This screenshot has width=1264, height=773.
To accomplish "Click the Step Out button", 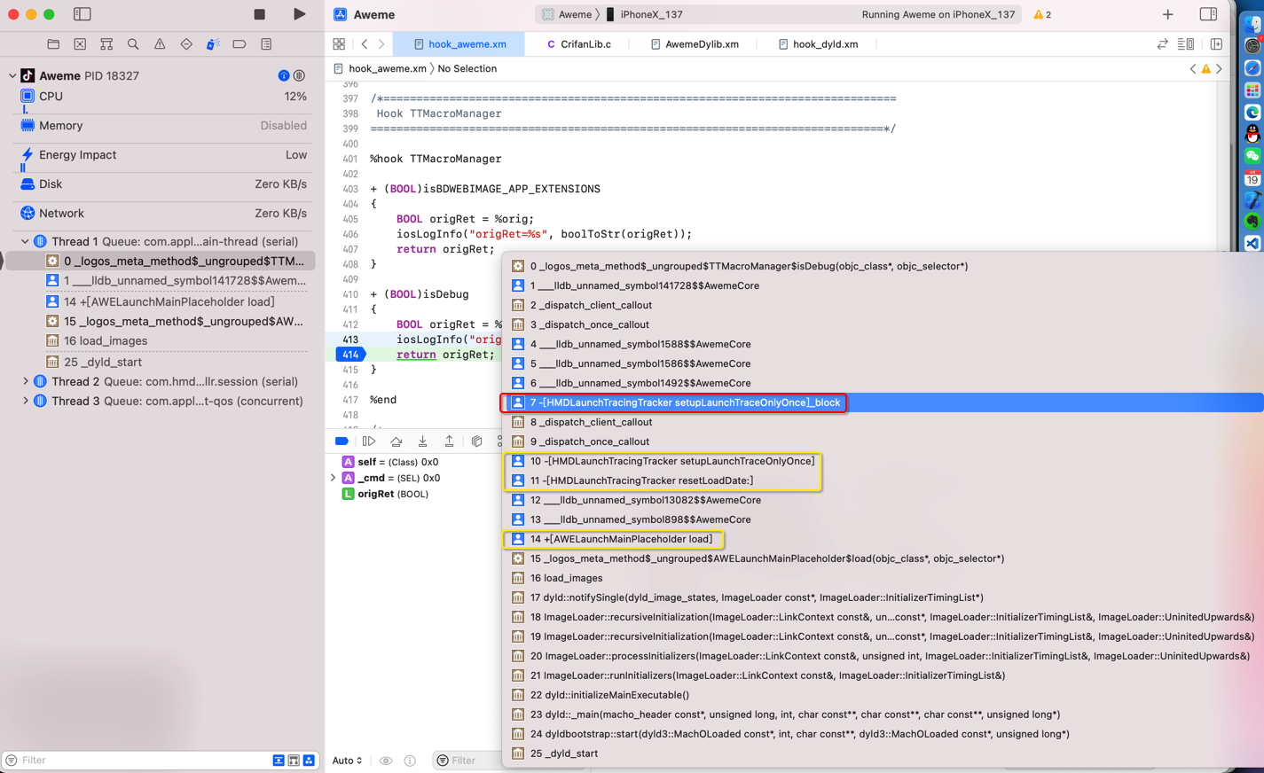I will (x=450, y=441).
